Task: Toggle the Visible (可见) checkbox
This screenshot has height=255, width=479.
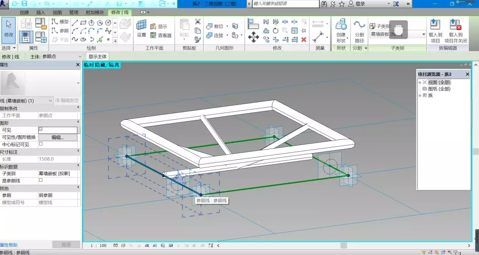Action: click(x=41, y=130)
